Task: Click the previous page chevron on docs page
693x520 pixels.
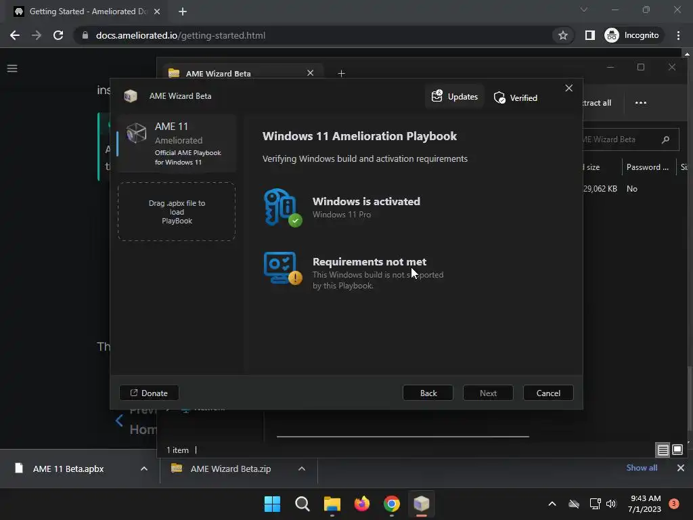Action: coord(119,420)
